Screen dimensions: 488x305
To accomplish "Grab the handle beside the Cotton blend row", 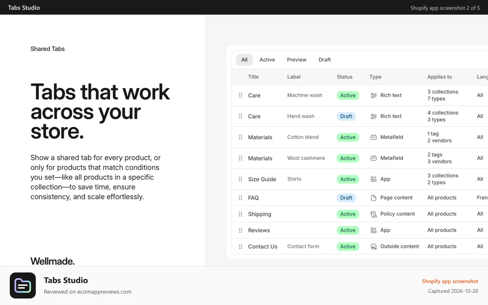I will click(x=240, y=137).
